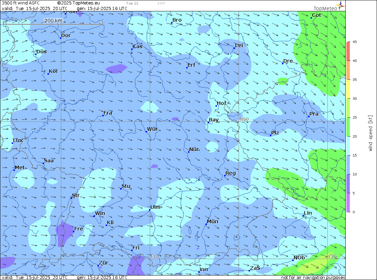Image resolution: width=377 pixels, height=280 pixels.
Task: Click the '9306' number in the header
Action: (x=161, y=3)
